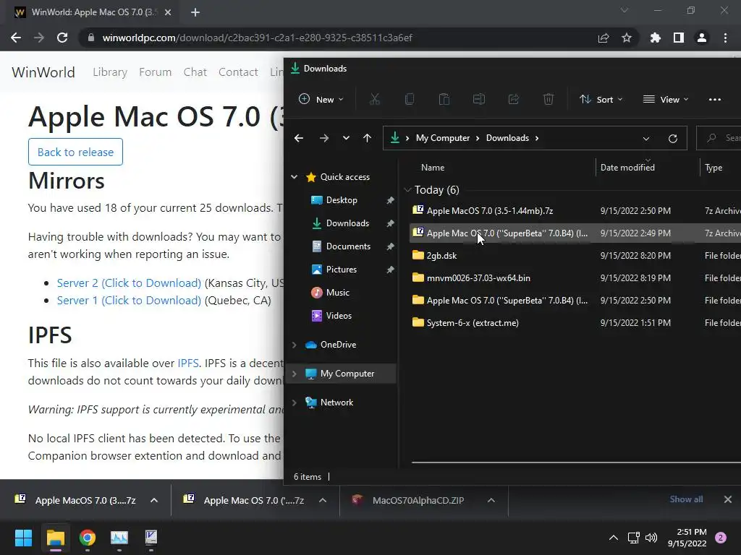Close the Chrome downloads bar

click(x=728, y=499)
